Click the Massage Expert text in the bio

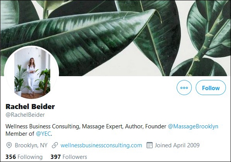click(x=102, y=126)
